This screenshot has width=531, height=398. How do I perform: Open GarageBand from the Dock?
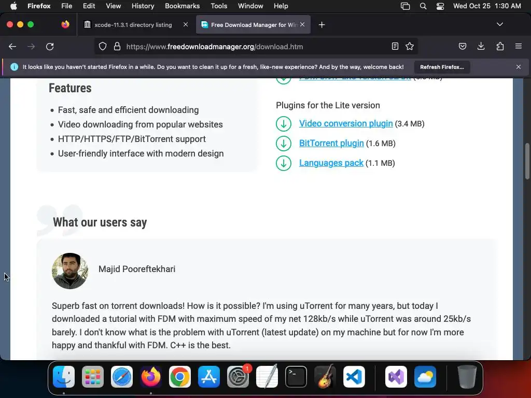click(325, 377)
